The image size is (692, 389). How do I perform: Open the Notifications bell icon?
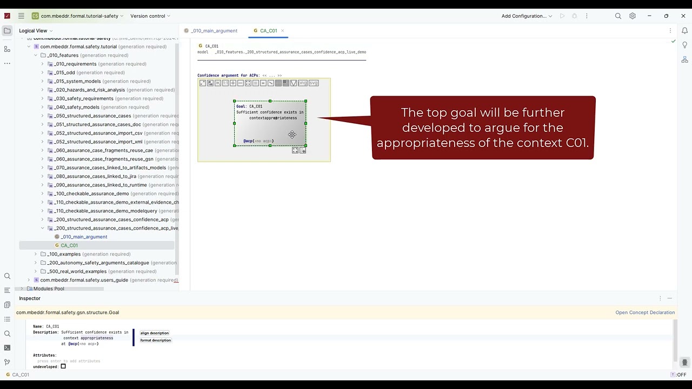pyautogui.click(x=684, y=31)
